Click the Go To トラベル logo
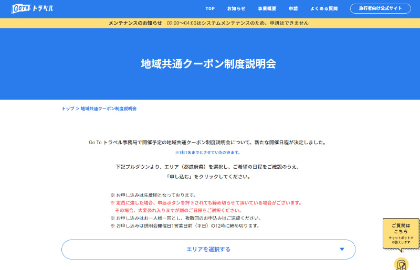Viewport: 420px width, 270px height. (32, 8)
